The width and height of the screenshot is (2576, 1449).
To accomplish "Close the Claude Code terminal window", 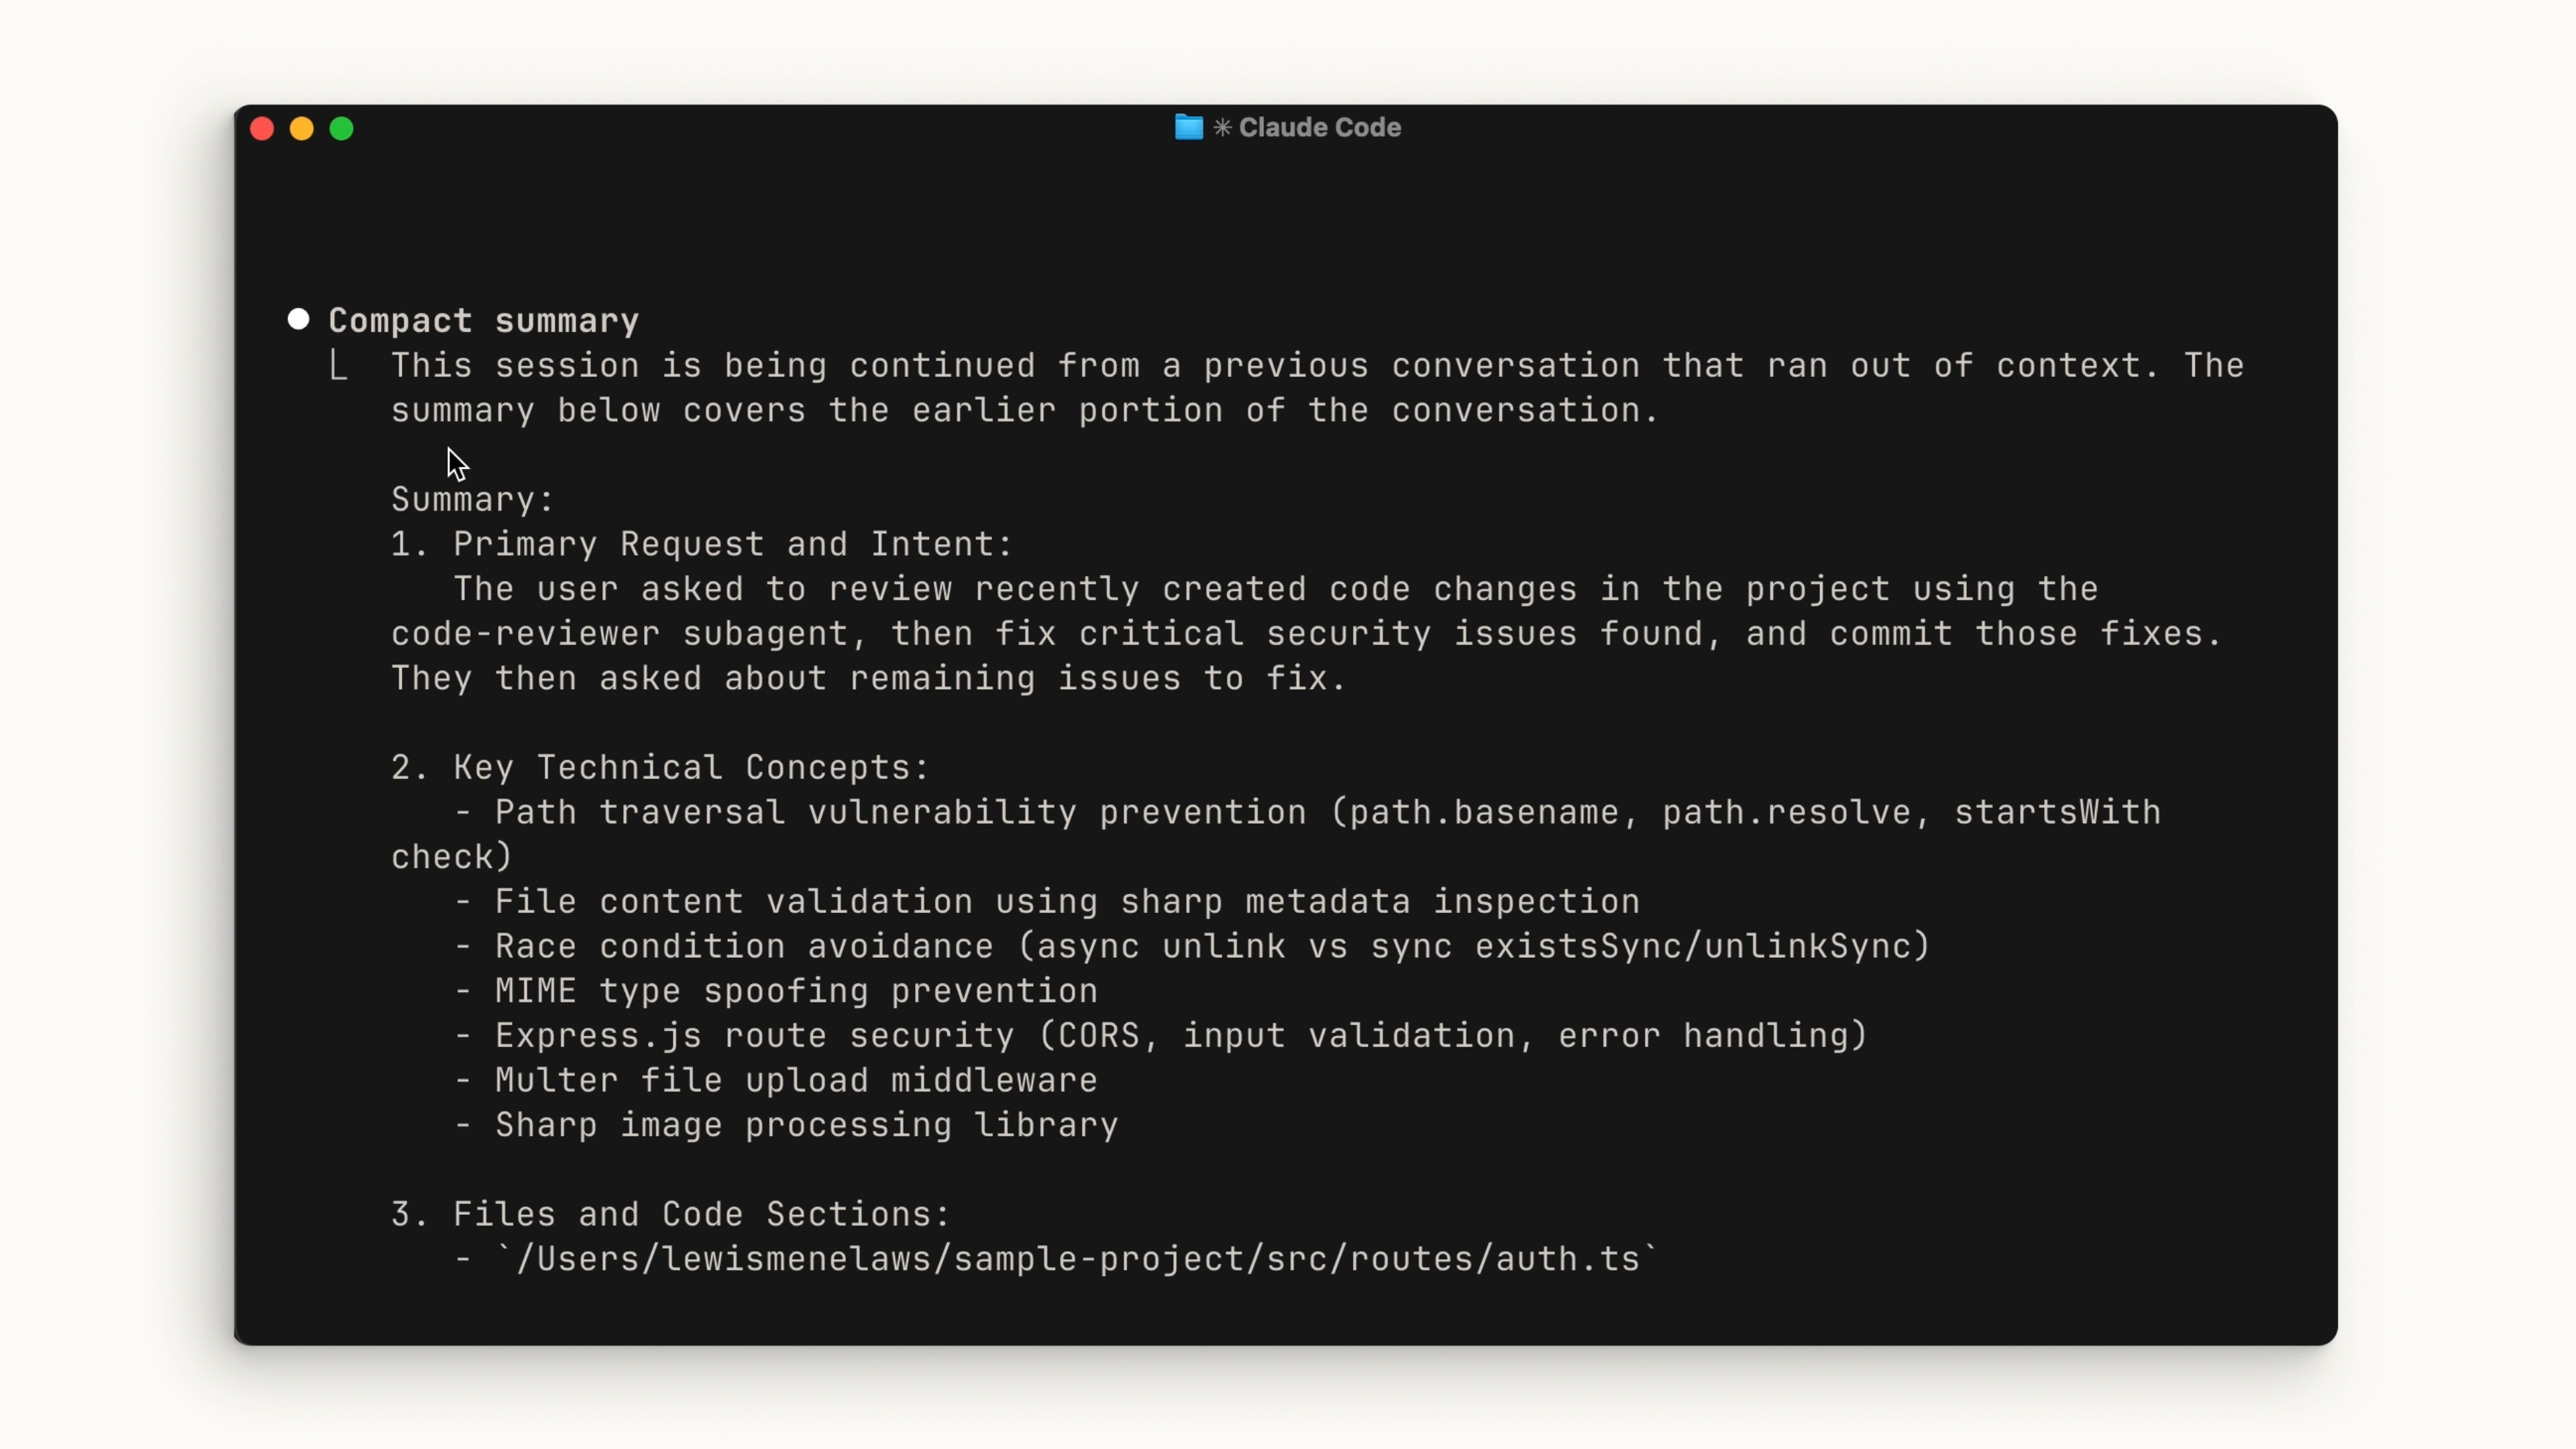I will click(x=262, y=129).
